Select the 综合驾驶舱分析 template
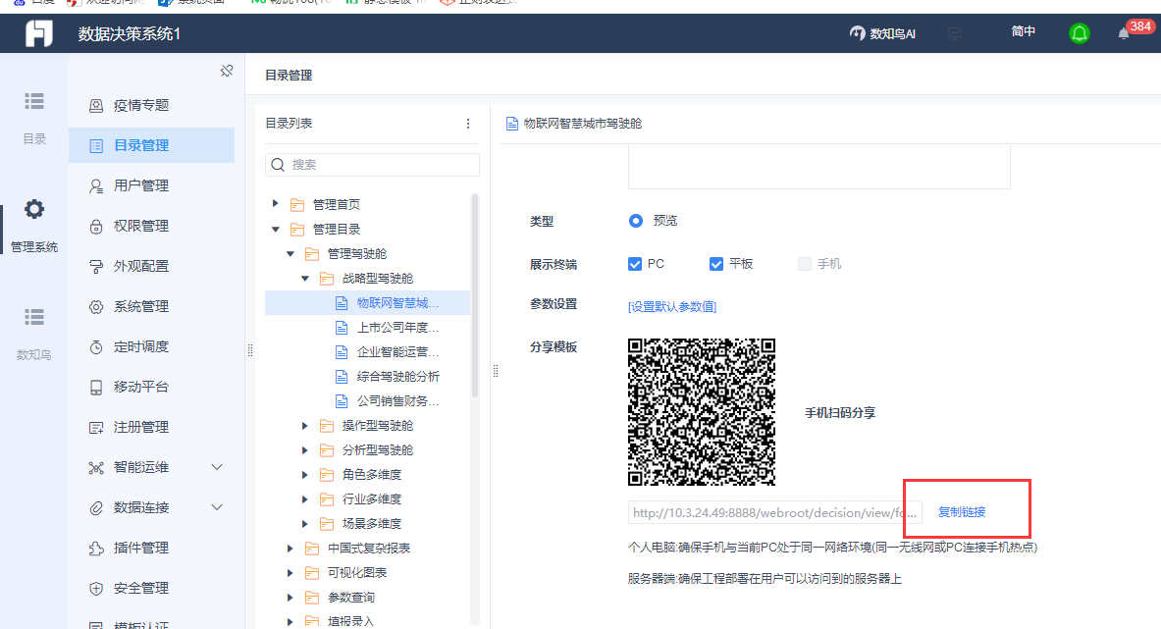1161x629 pixels. pos(367,376)
